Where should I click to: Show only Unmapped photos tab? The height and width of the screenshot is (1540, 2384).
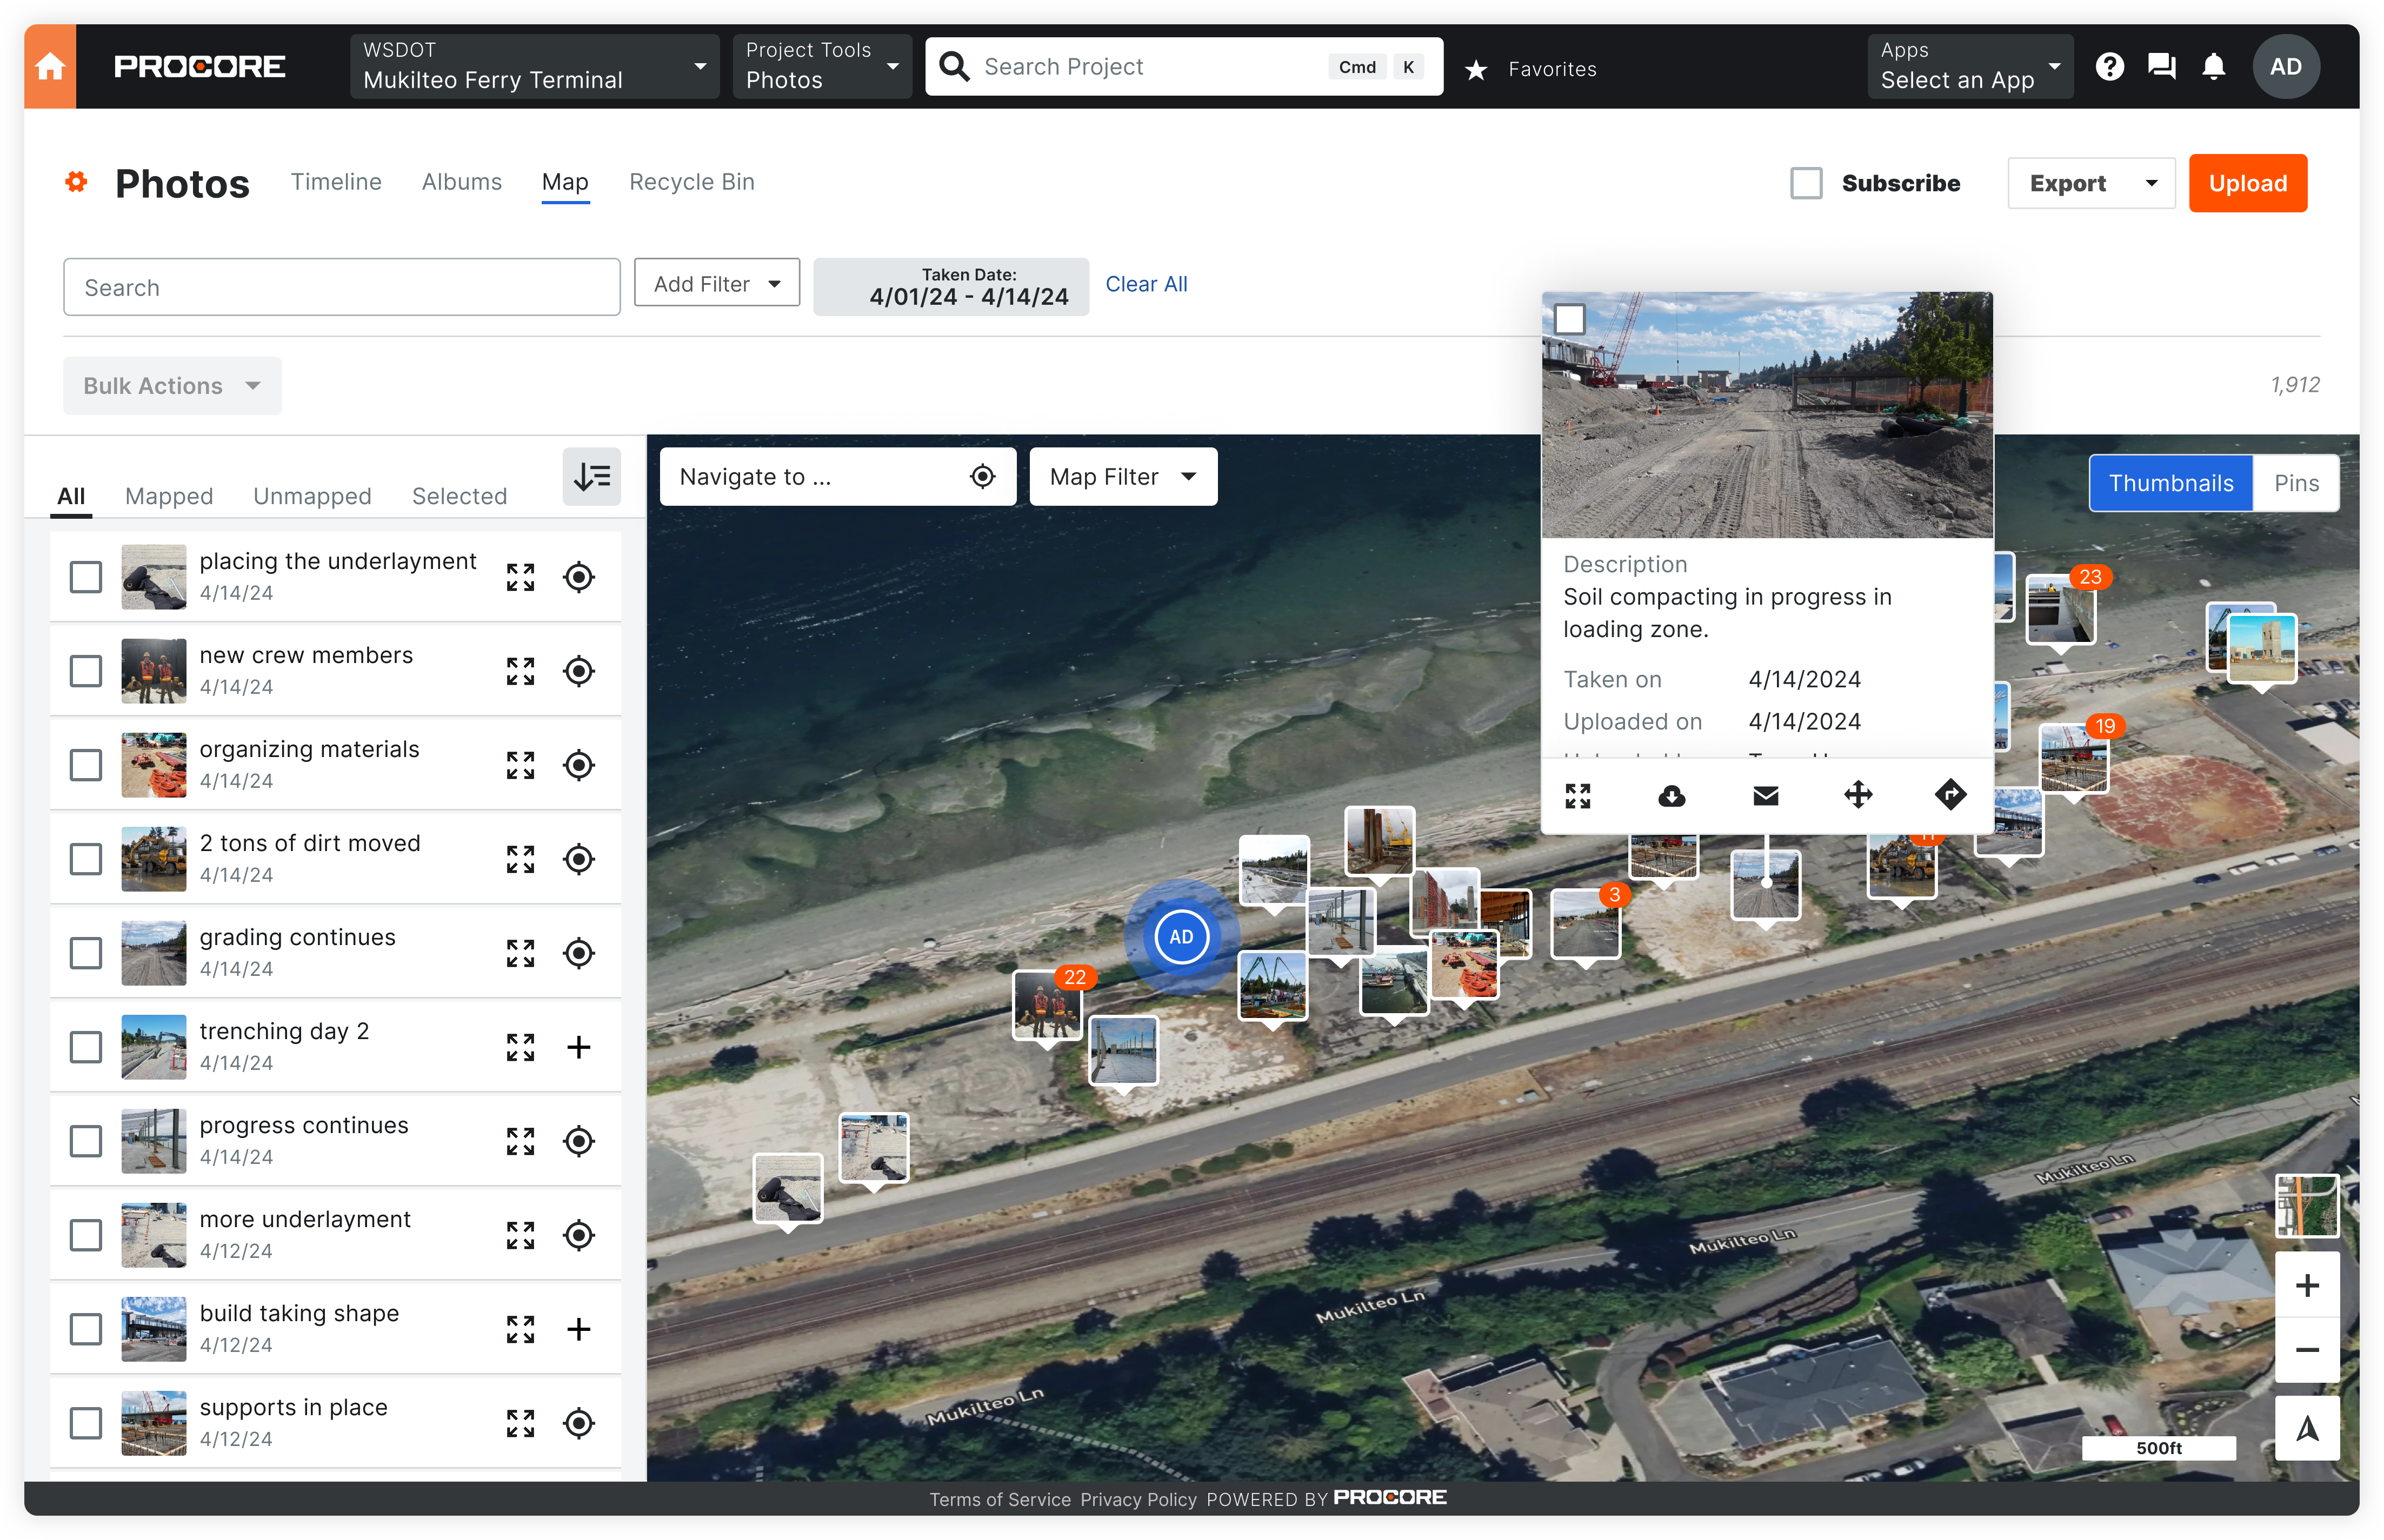click(312, 496)
